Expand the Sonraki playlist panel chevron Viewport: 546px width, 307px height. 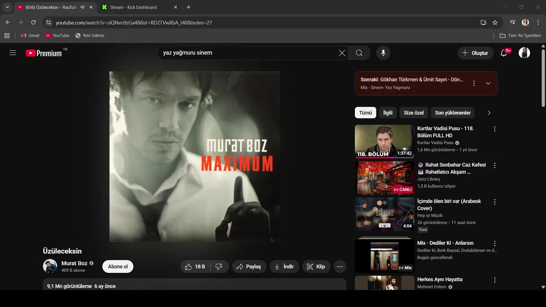click(x=488, y=83)
